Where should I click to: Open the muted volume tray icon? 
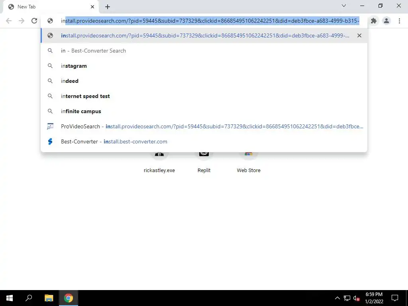[356, 298]
